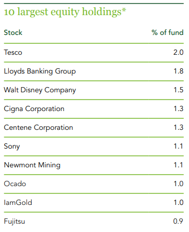The height and width of the screenshot is (232, 189).
Task: Select the Ocado stock entry
Action: pos(15,184)
